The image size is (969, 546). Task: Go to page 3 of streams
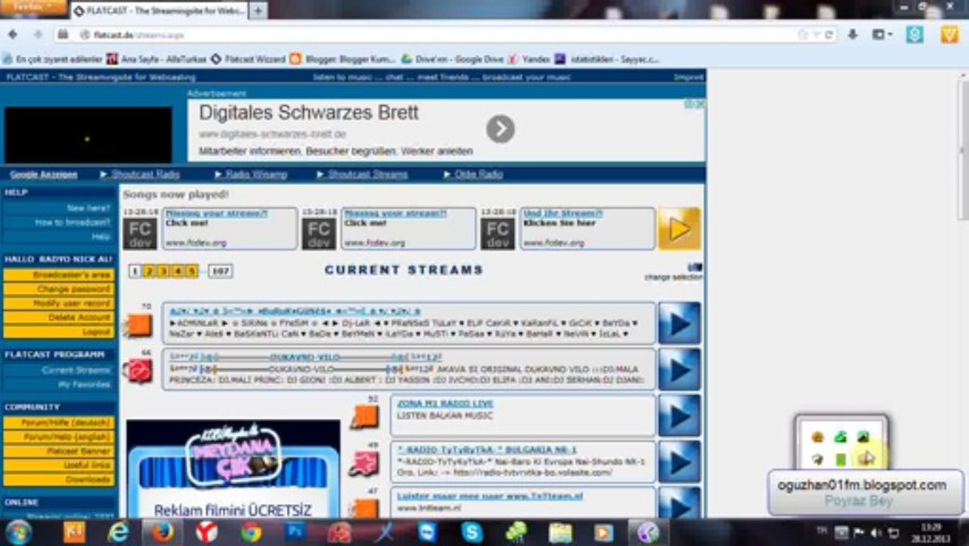(164, 271)
